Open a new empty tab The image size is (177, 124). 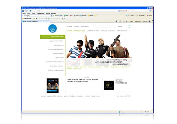coord(51,21)
